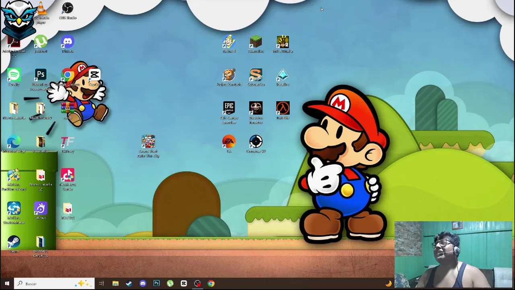Screen dimensions: 515x290
Task: Open File Explorer from the taskbar
Action: 115,284
